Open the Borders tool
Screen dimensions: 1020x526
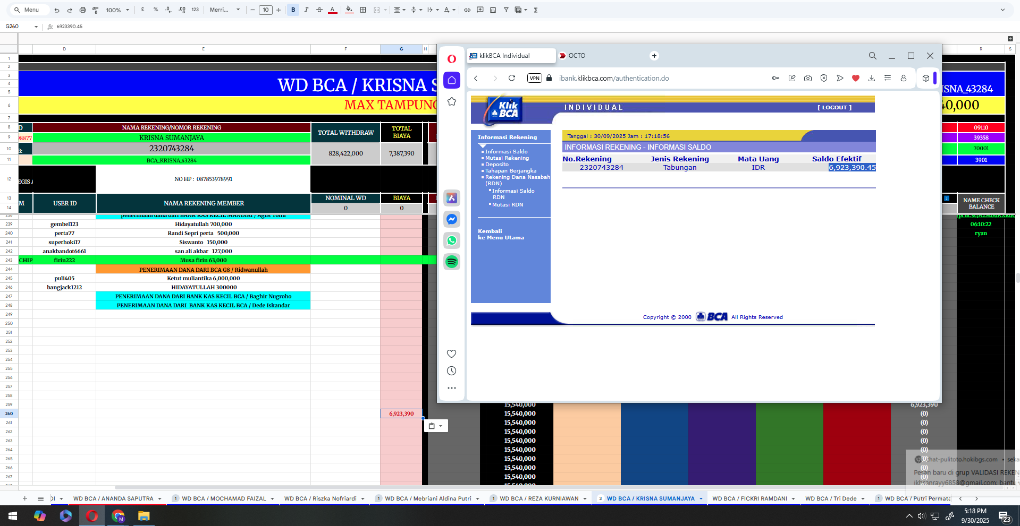363,10
